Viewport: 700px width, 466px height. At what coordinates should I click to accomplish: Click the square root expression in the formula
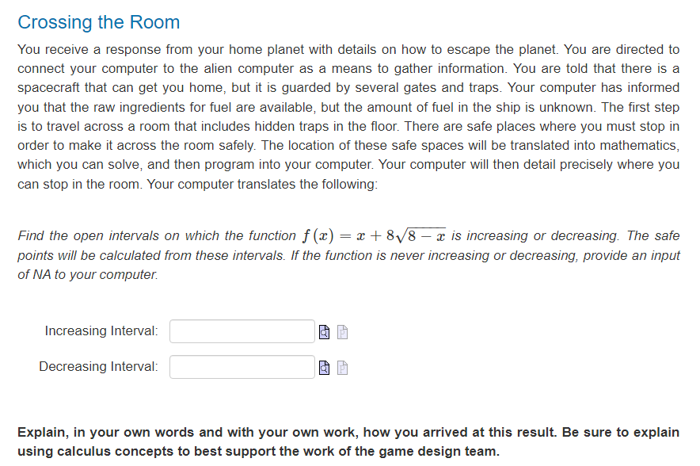[x=420, y=235]
